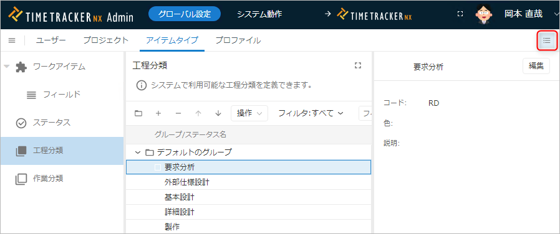Open the list view icon highlighted in red
The height and width of the screenshot is (234, 560).
547,40
